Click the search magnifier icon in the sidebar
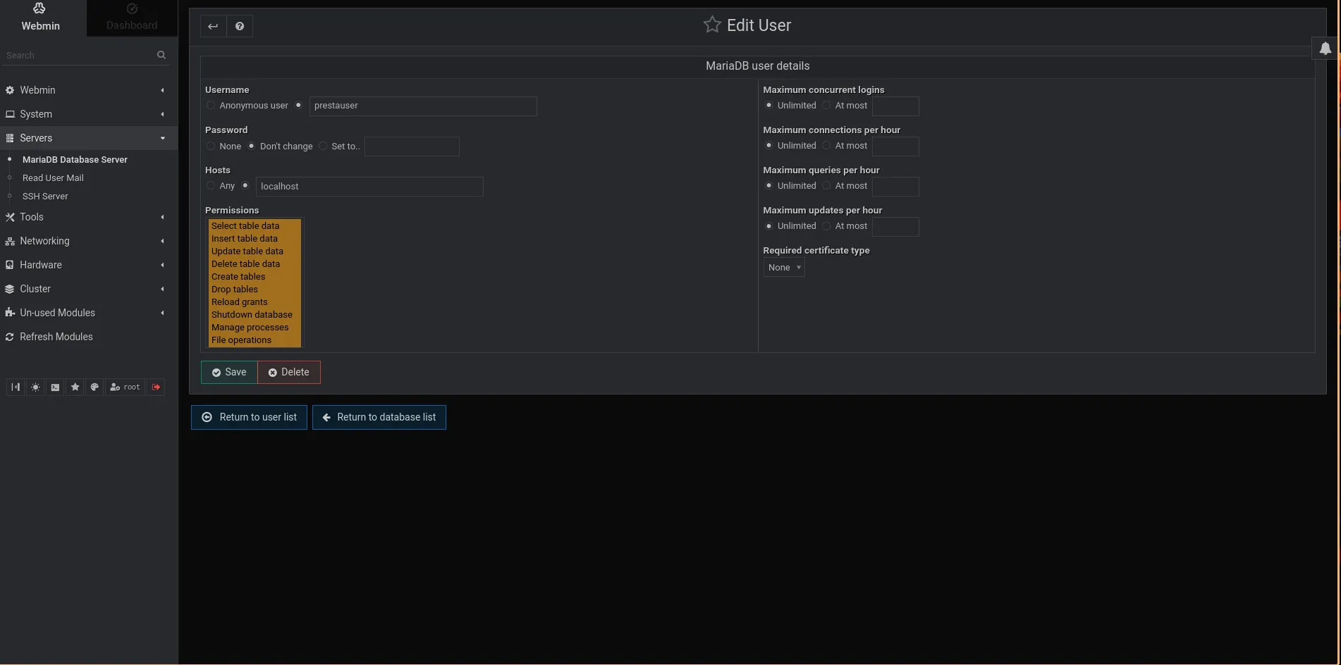This screenshot has width=1341, height=665. point(161,55)
